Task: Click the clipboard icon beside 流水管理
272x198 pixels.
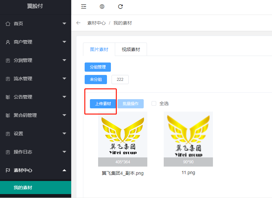Action: [x=8, y=79]
